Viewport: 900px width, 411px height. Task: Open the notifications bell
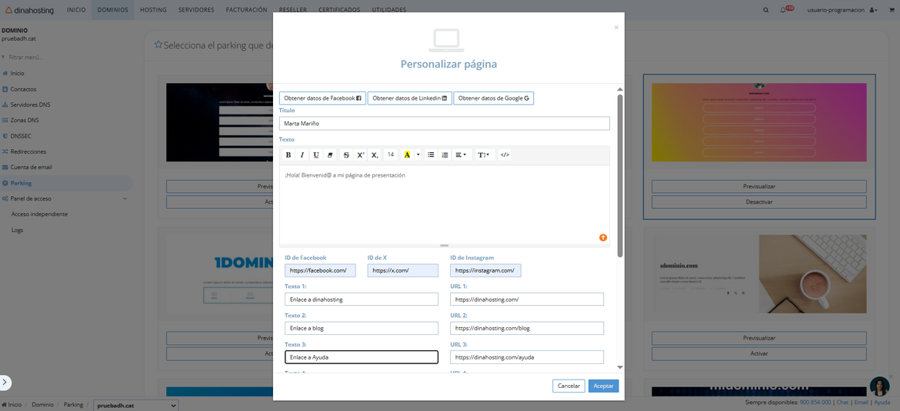click(783, 10)
